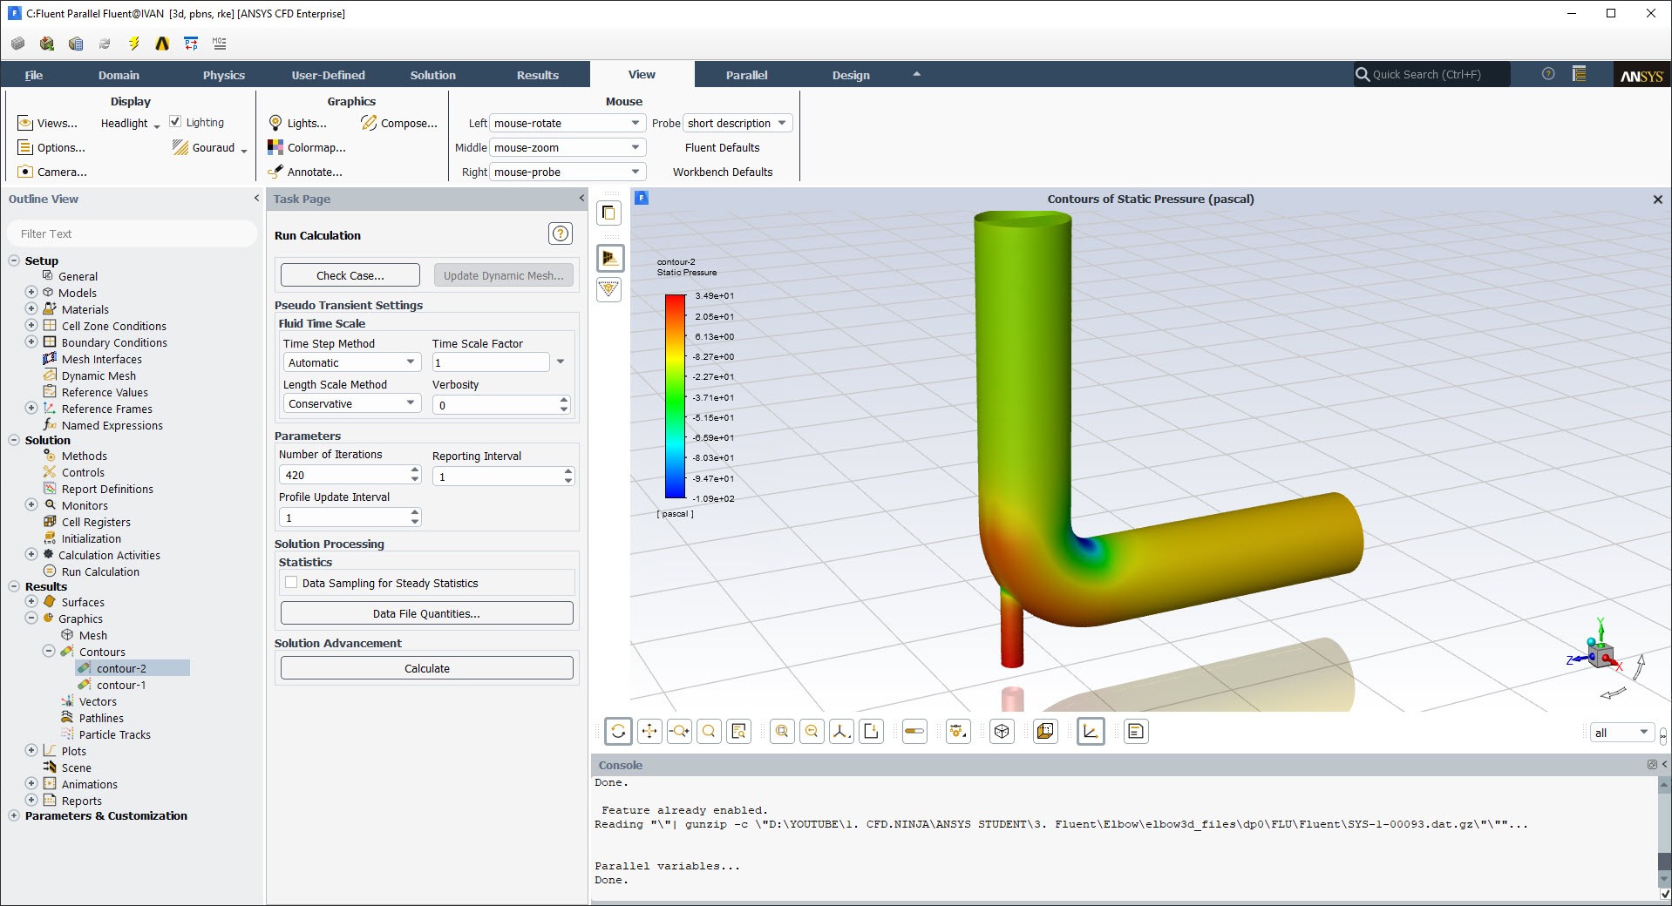Select Run Calculation in the outline tree
The height and width of the screenshot is (906, 1672).
[100, 571]
